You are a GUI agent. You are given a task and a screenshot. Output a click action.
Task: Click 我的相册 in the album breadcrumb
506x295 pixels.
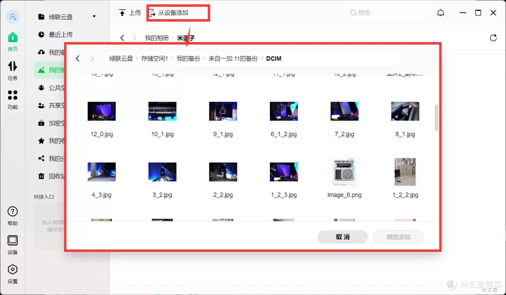pos(157,38)
